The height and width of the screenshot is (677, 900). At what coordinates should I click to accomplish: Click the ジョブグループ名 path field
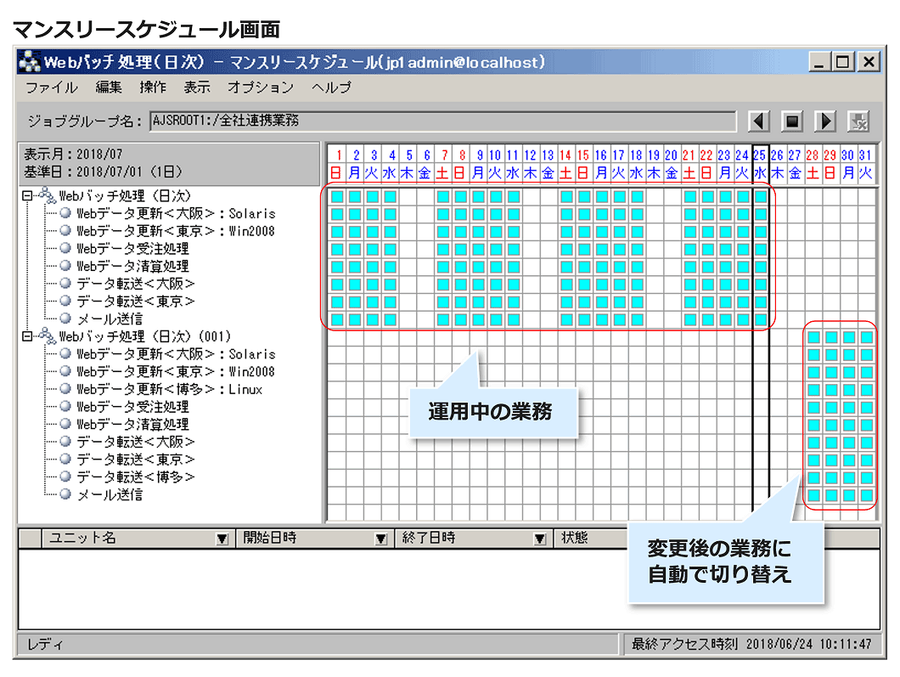442,121
